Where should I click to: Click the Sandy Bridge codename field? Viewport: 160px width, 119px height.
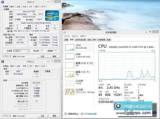22,14
